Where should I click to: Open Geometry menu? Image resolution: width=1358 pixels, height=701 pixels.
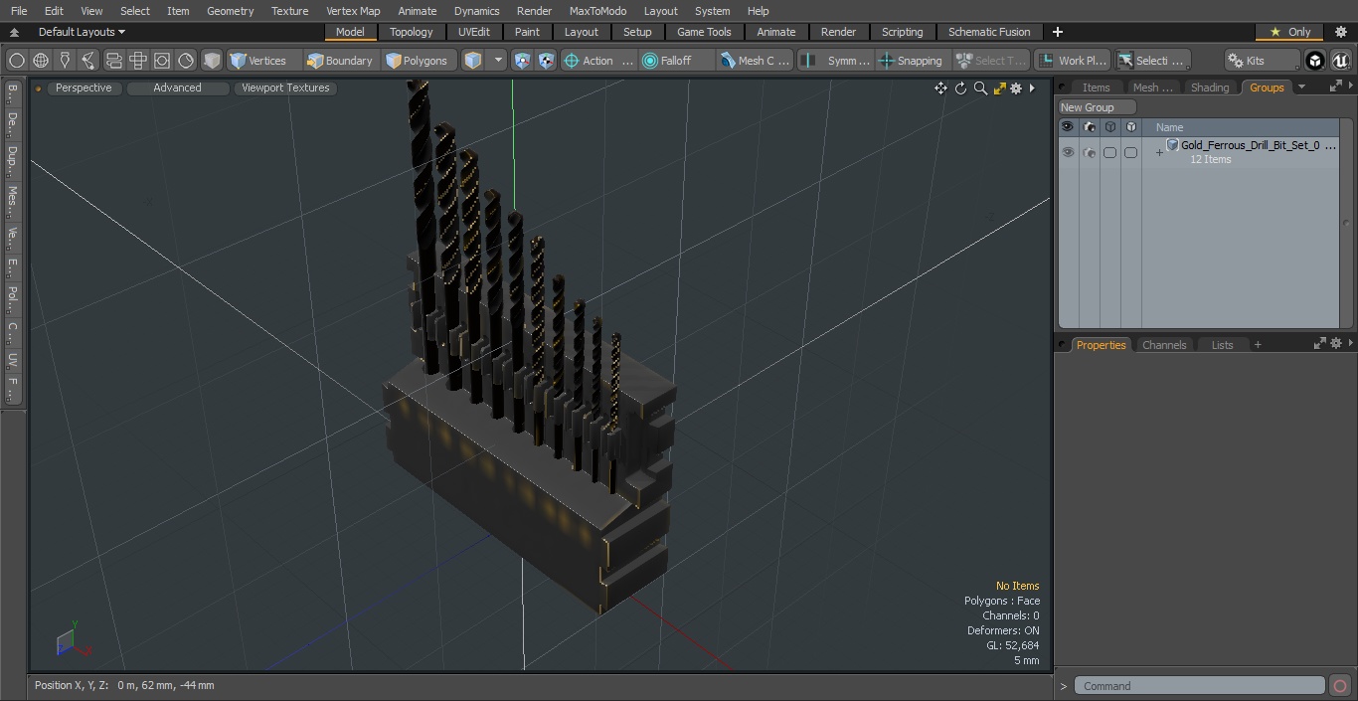[230, 11]
